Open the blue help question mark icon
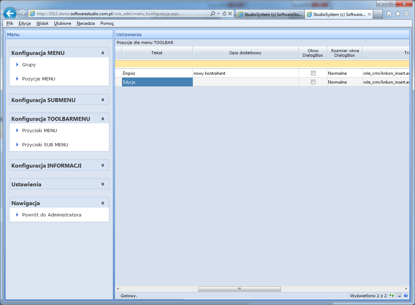 (406, 295)
